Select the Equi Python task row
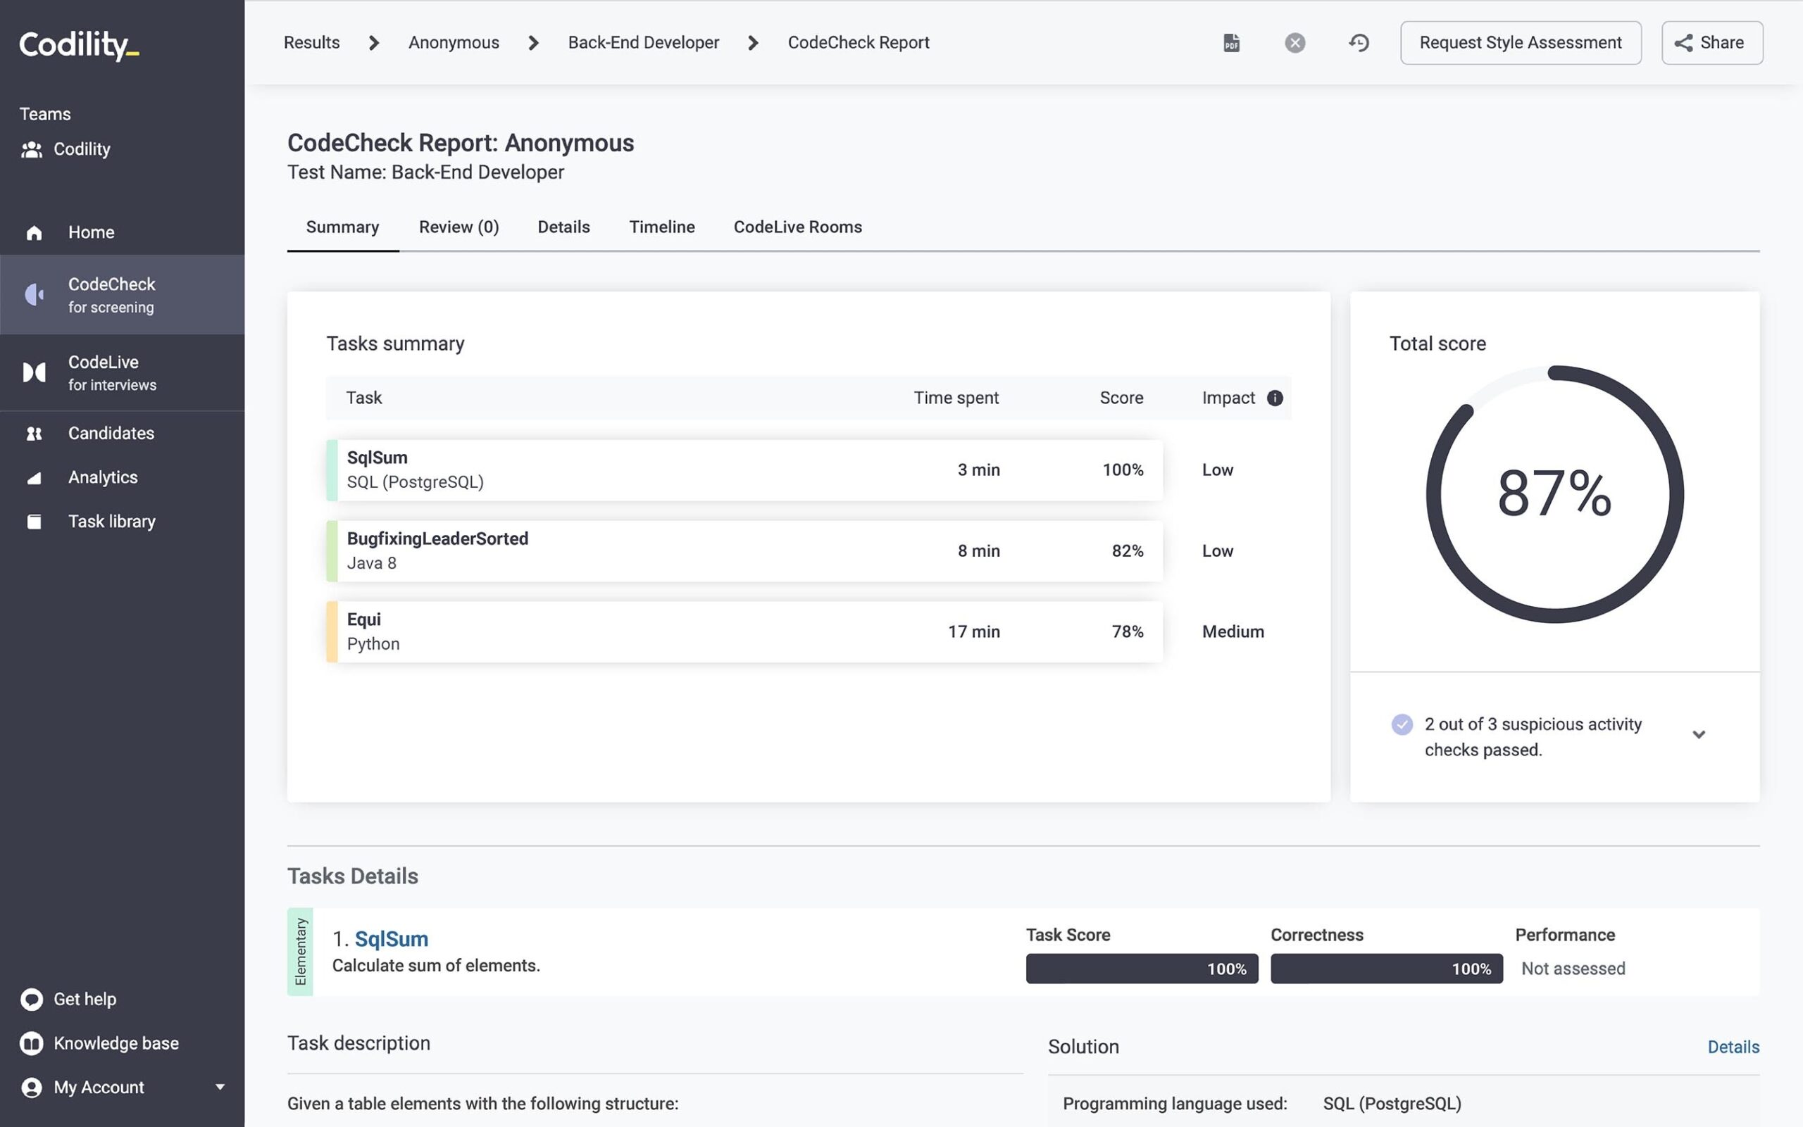 [744, 631]
